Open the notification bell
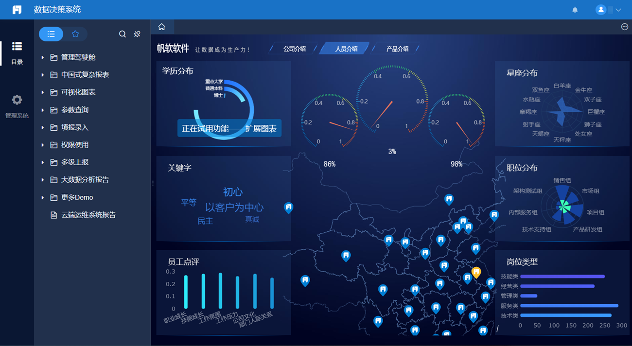632x346 pixels. point(575,10)
